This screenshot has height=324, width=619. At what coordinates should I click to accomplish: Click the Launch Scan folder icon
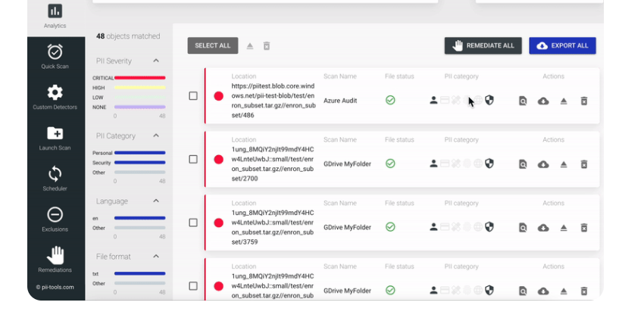(x=55, y=134)
